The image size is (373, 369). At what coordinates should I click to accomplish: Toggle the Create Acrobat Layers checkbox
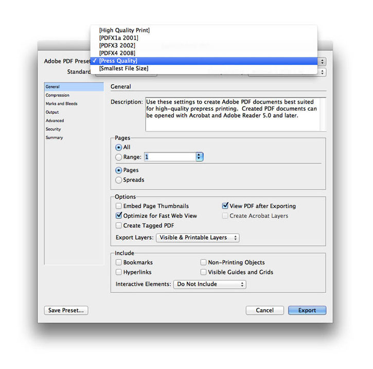(x=225, y=216)
